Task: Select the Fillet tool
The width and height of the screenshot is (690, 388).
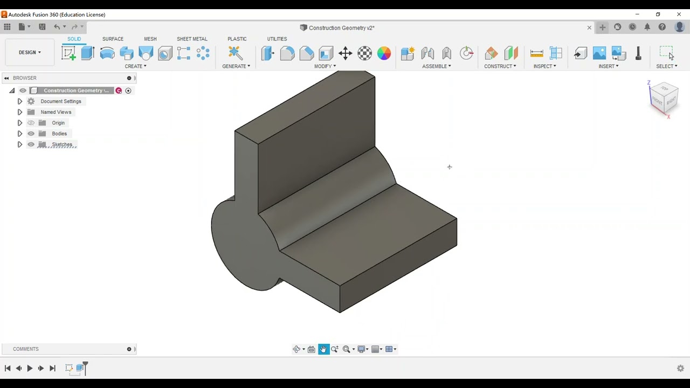Action: [x=287, y=53]
